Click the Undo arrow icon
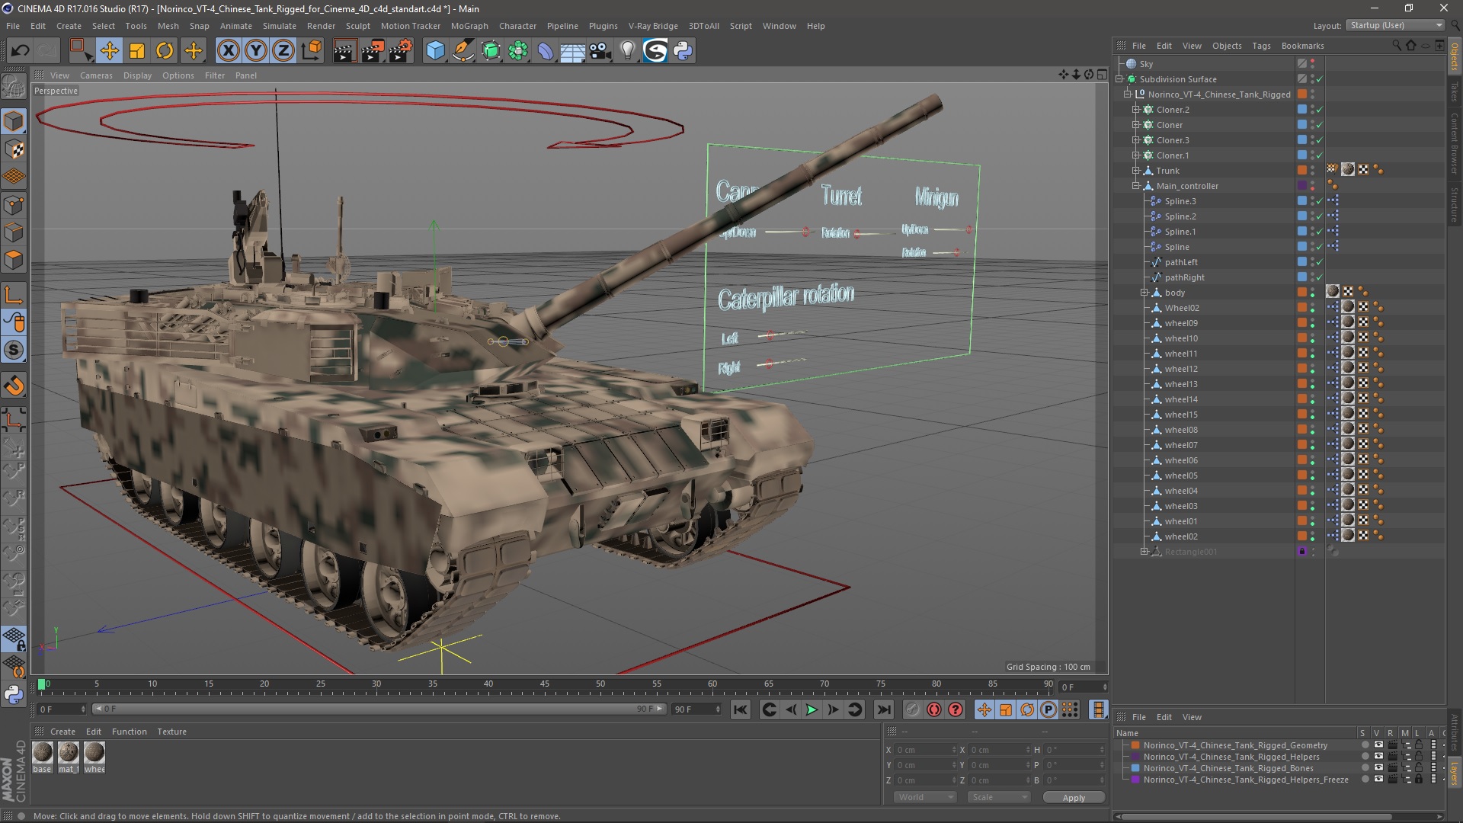This screenshot has height=823, width=1463. tap(21, 51)
